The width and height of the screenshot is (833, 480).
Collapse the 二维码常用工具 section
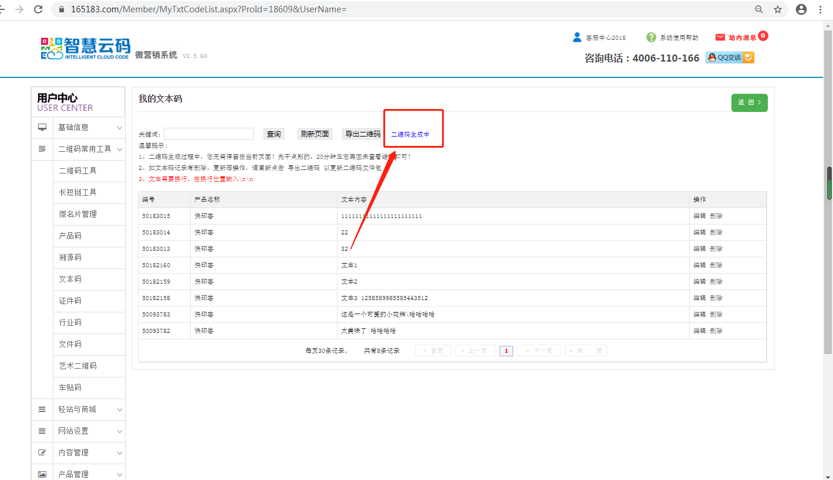120,149
